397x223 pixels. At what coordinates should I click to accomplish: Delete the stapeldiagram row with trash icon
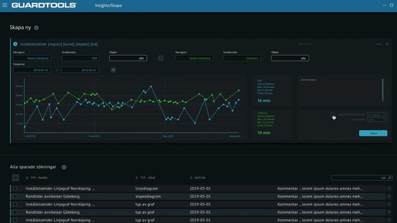pos(389,196)
